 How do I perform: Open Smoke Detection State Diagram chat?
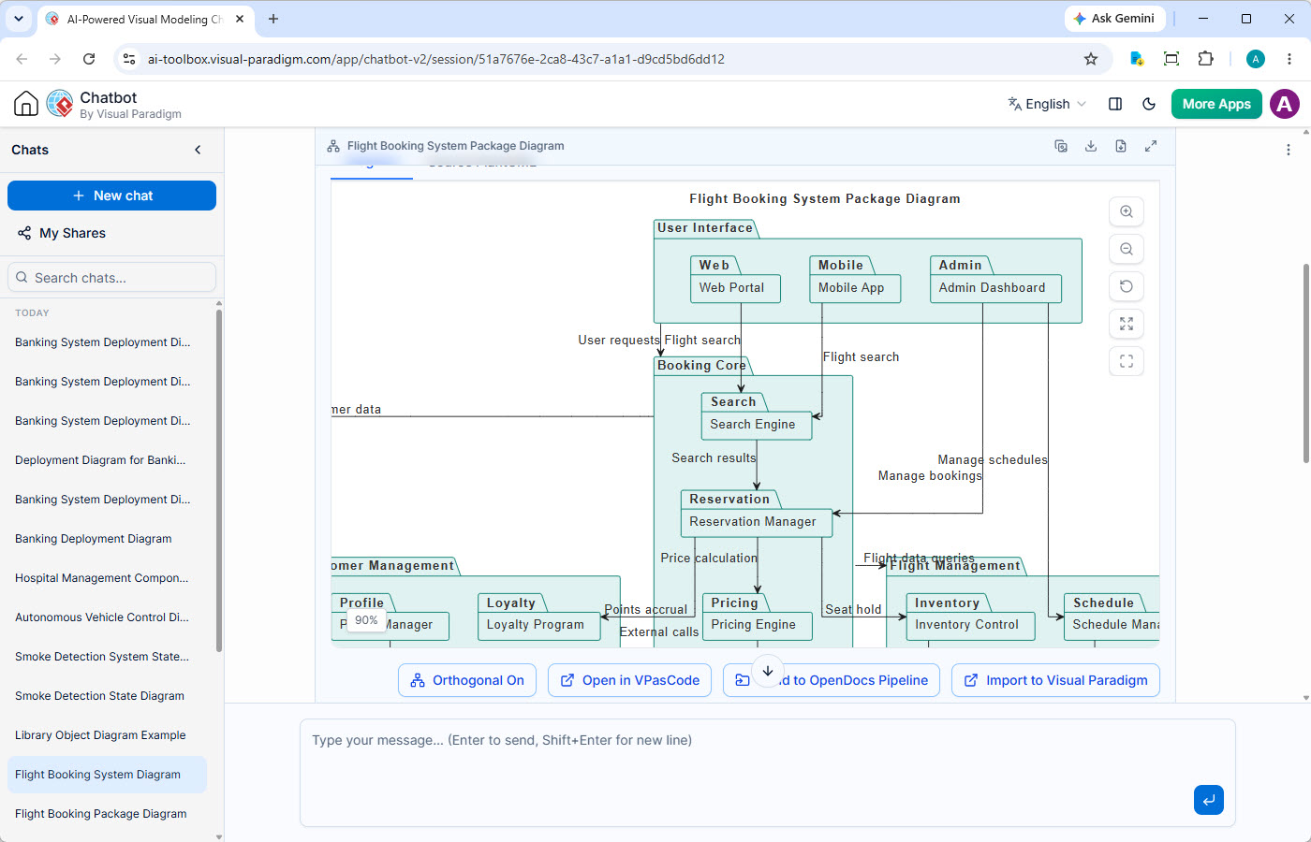click(107, 696)
